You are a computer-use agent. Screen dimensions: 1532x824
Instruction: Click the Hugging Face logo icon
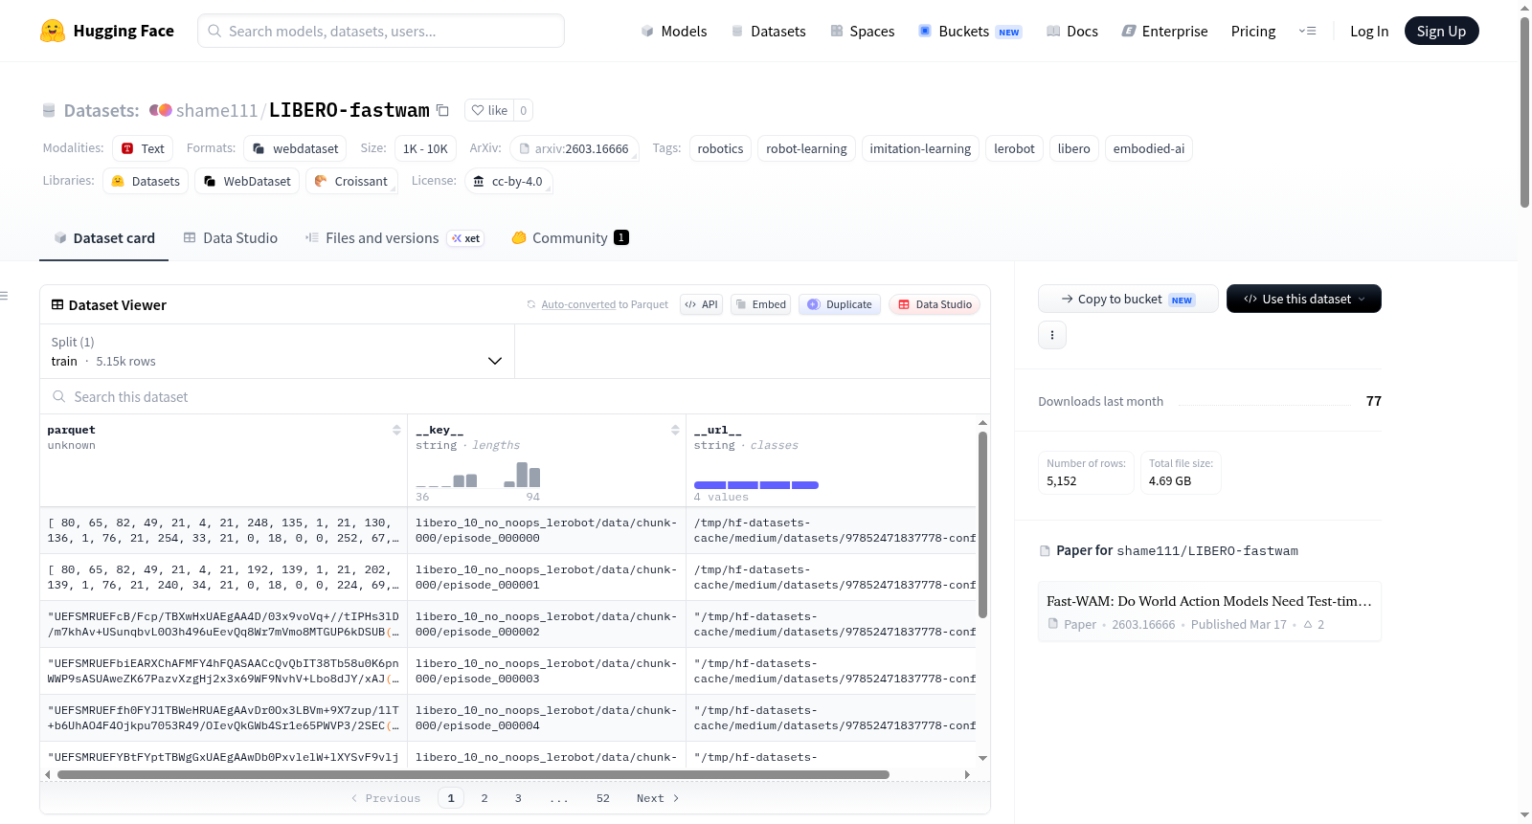coord(53,31)
